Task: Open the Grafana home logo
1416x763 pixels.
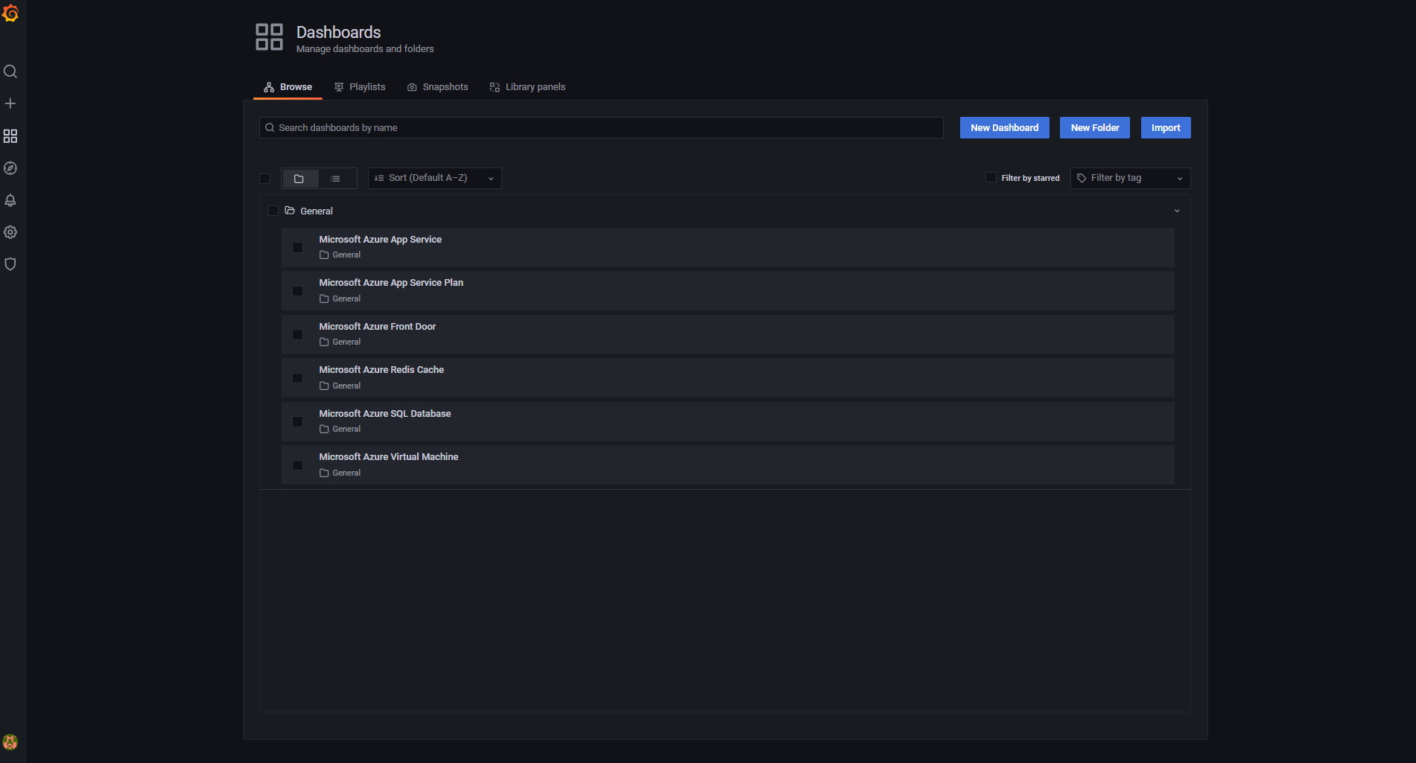Action: point(10,13)
